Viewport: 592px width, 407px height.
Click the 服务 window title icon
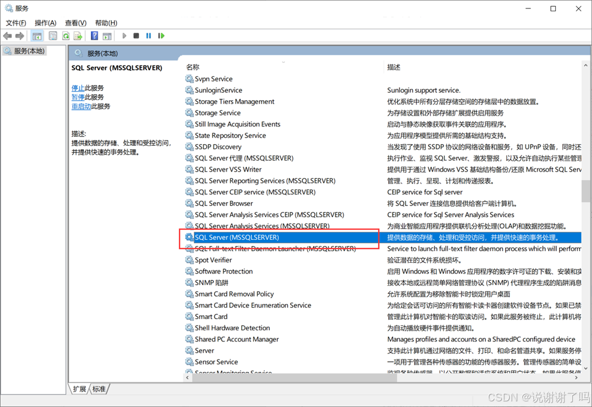click(x=8, y=8)
